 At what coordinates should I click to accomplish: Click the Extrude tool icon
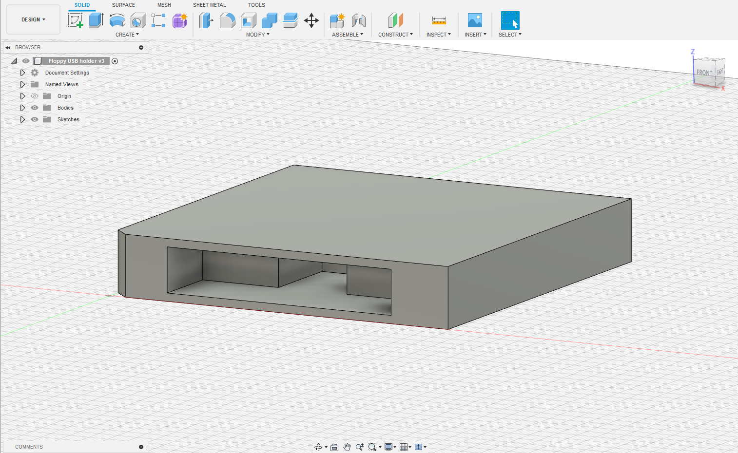(96, 20)
